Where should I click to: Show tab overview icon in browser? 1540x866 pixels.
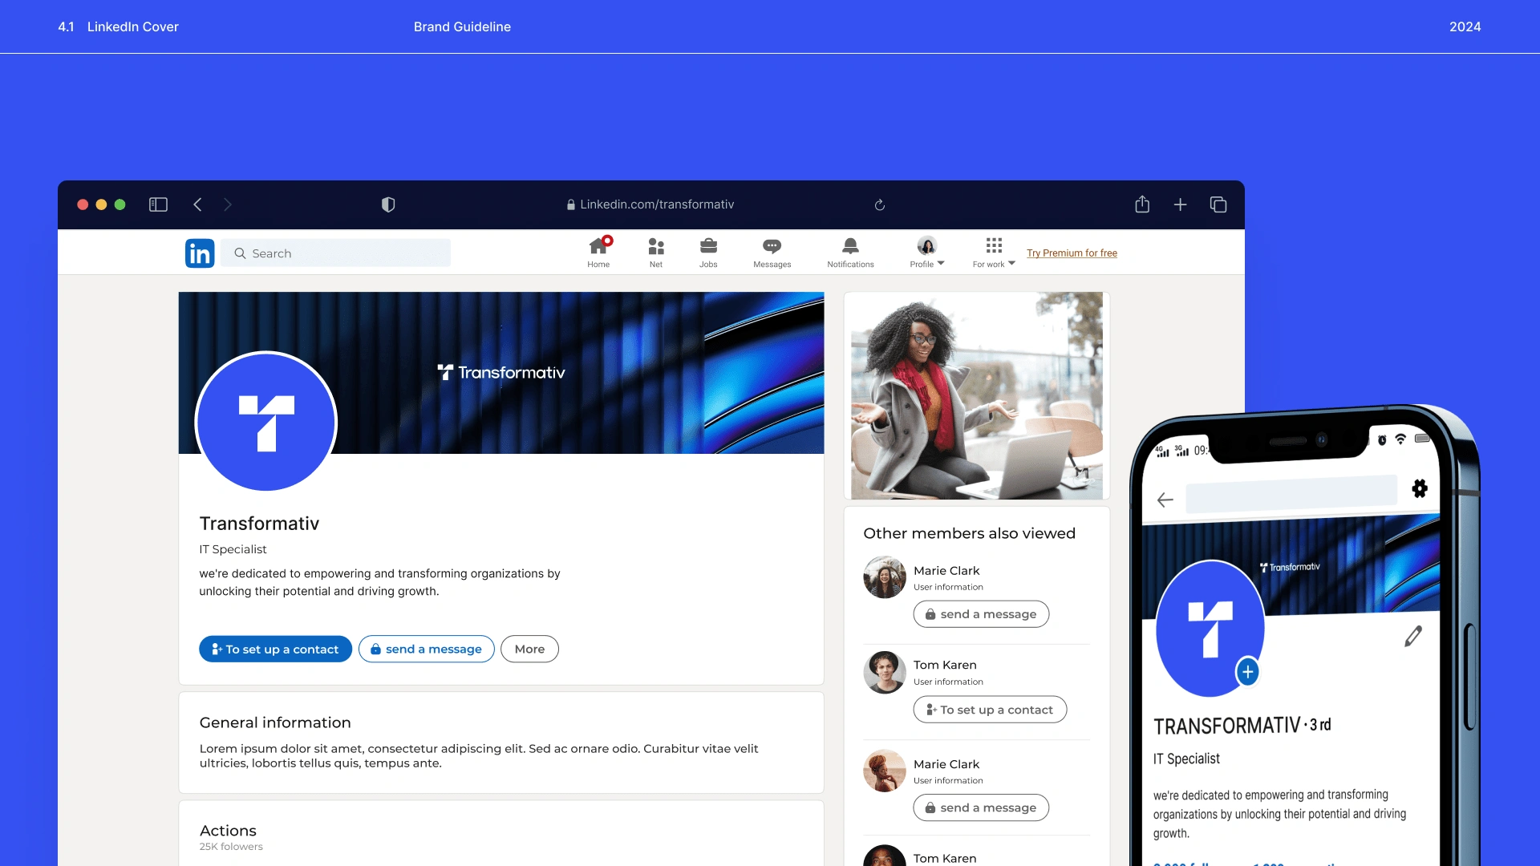coord(1218,204)
